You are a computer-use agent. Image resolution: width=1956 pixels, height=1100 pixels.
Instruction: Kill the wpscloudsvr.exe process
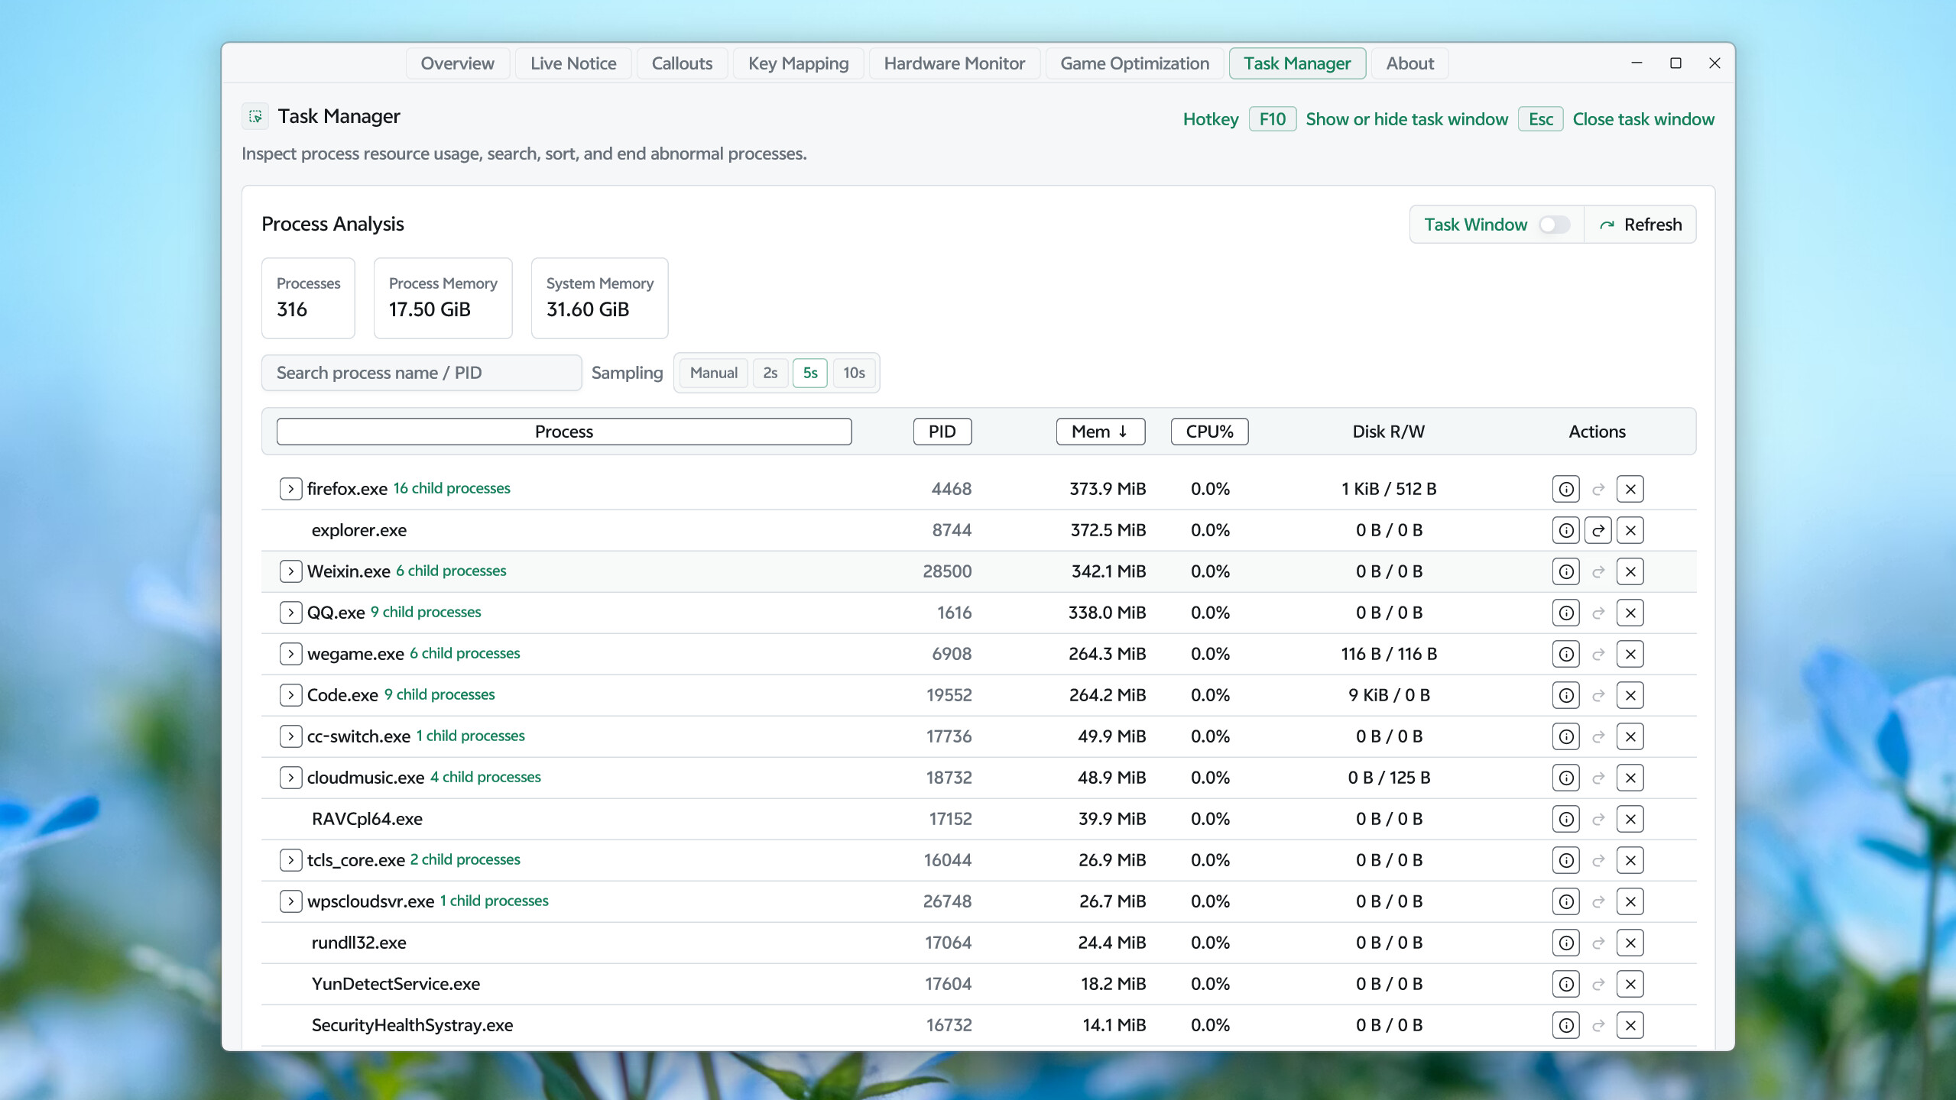coord(1630,901)
